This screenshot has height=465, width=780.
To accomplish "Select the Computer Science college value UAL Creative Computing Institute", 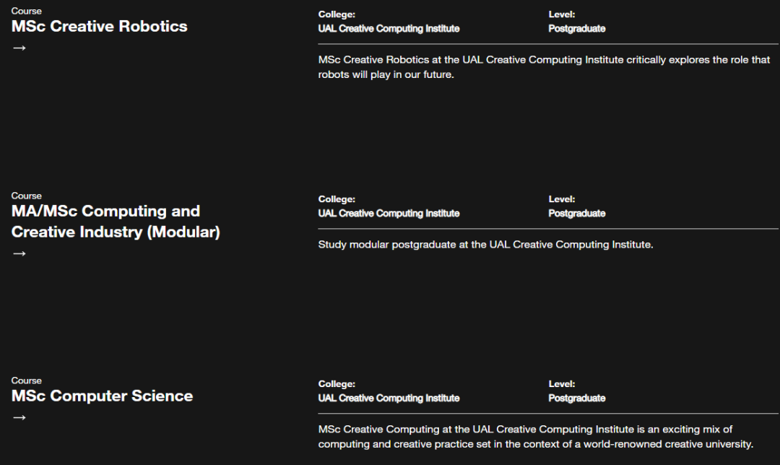I will 389,399.
